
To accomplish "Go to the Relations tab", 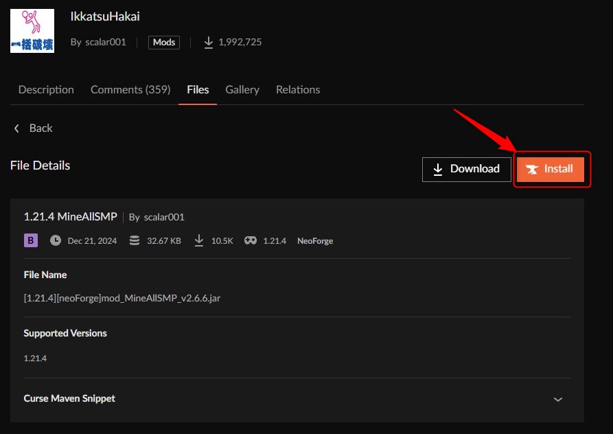I will [298, 89].
